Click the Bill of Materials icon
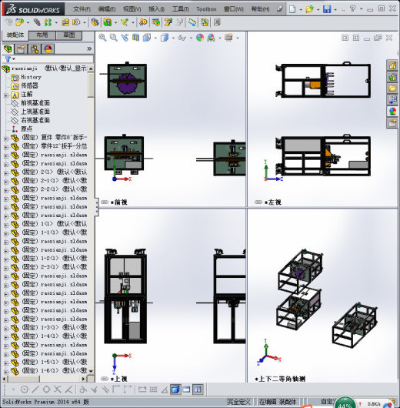The image size is (400, 408). (156, 22)
